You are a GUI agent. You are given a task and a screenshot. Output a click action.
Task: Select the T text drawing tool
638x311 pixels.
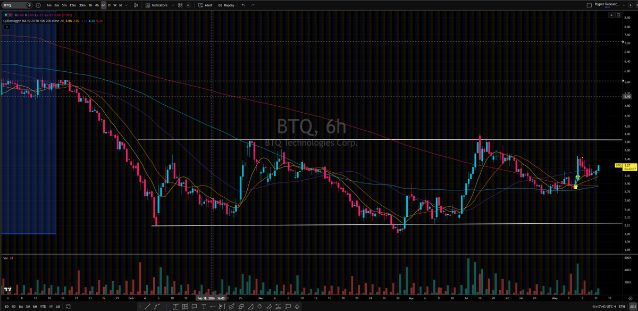(x=204, y=306)
